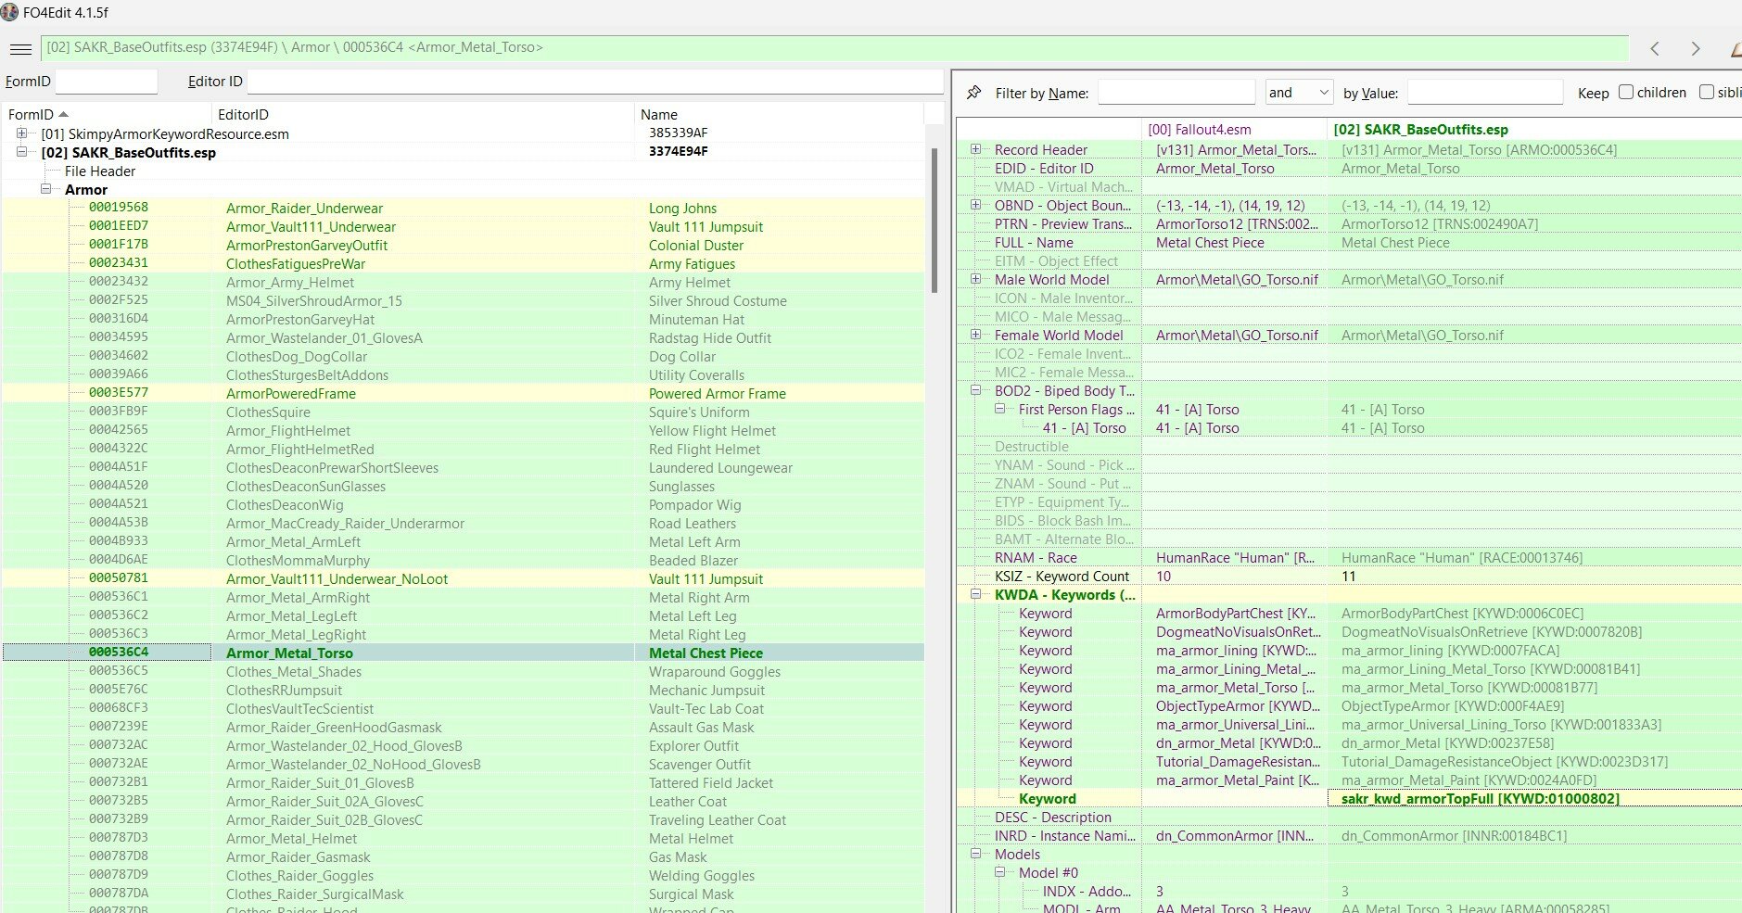The height and width of the screenshot is (913, 1742).
Task: Select the Armor_Metal_Helmet record
Action: [292, 838]
